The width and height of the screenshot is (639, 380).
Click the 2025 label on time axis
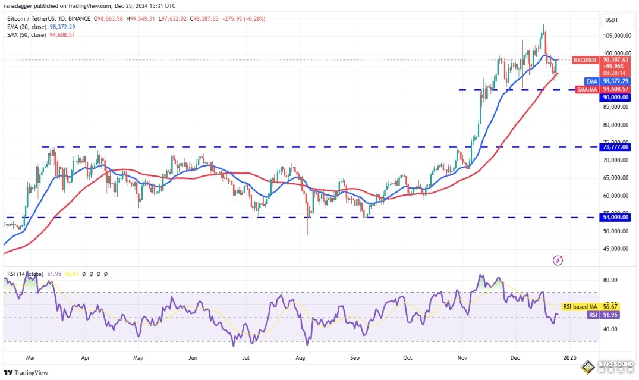[569, 358]
